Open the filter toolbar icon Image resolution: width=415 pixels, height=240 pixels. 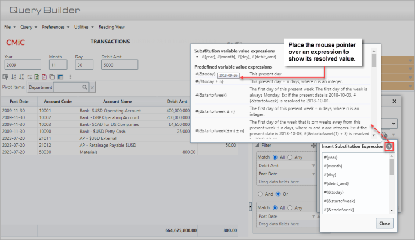5,77
